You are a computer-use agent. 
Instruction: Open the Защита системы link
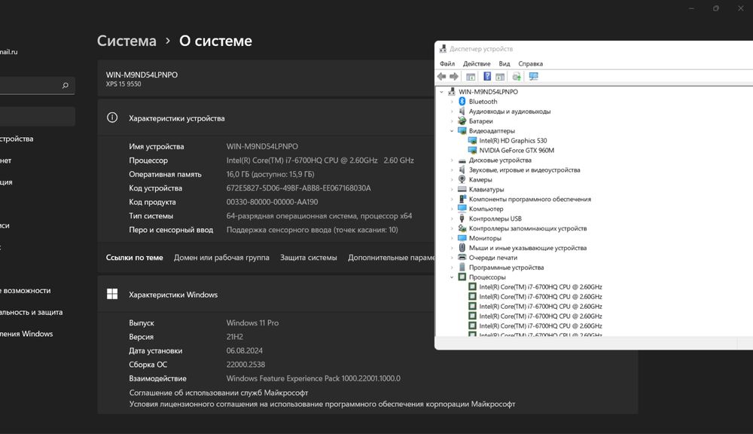[x=308, y=258]
